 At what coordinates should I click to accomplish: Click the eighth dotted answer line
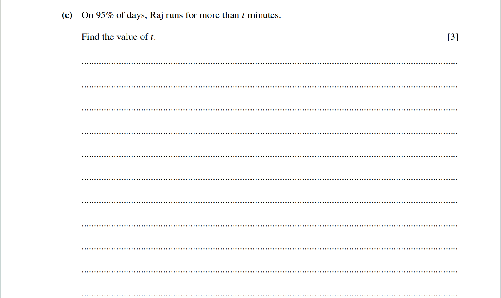click(x=269, y=226)
